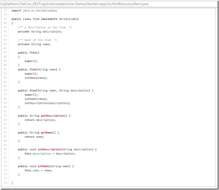Image resolution: width=219 pixels, height=190 pixels.
Task: Click the 'import java.io.Serializable;' line
Action: click(x=34, y=11)
